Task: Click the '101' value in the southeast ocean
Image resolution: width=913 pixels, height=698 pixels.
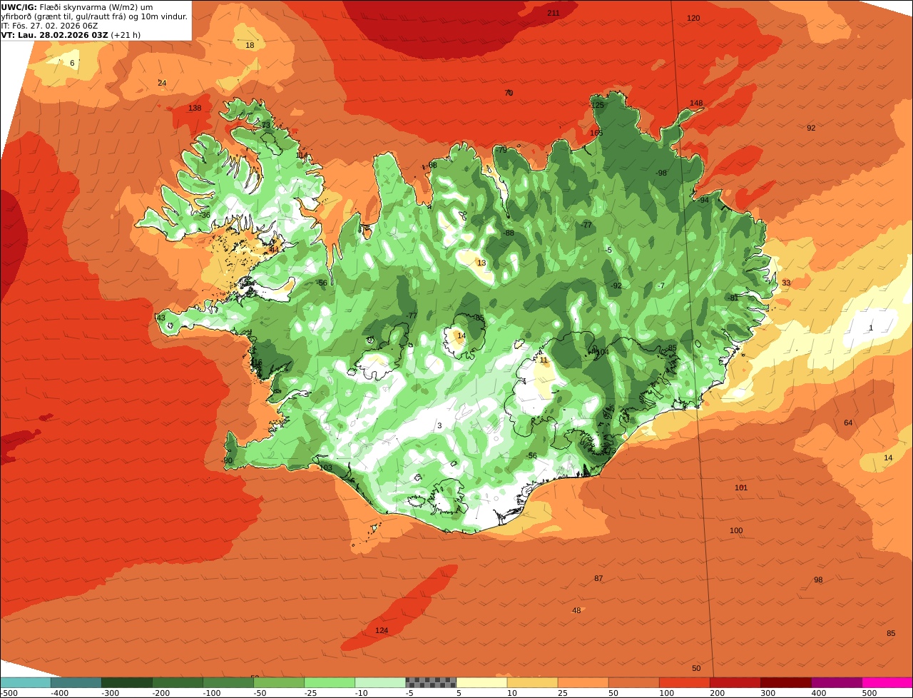Action: pos(741,487)
